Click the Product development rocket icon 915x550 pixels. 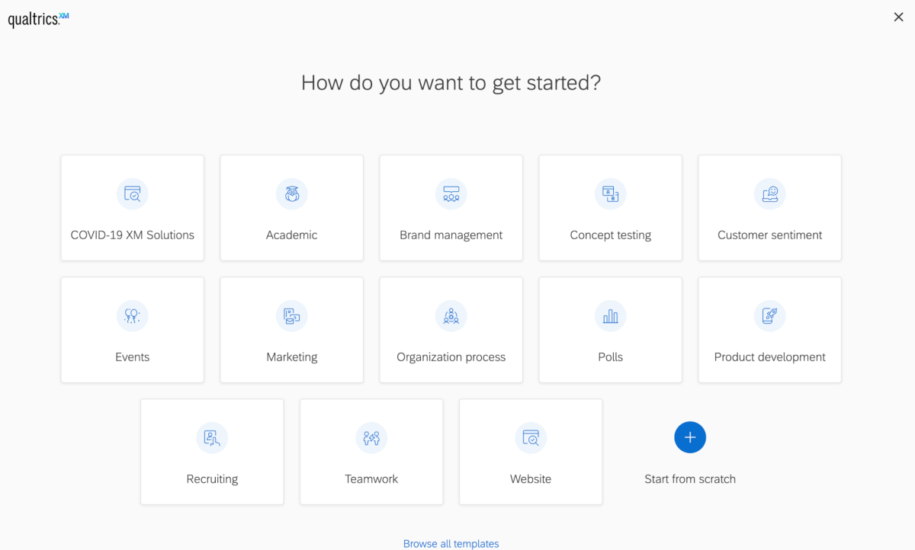click(x=770, y=316)
